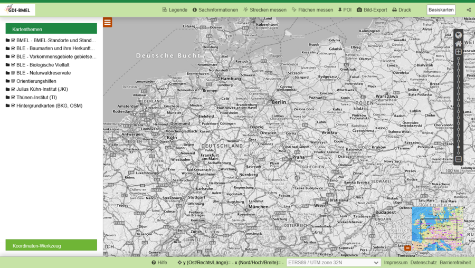Click the Strecken messen ruler icon

245,9
